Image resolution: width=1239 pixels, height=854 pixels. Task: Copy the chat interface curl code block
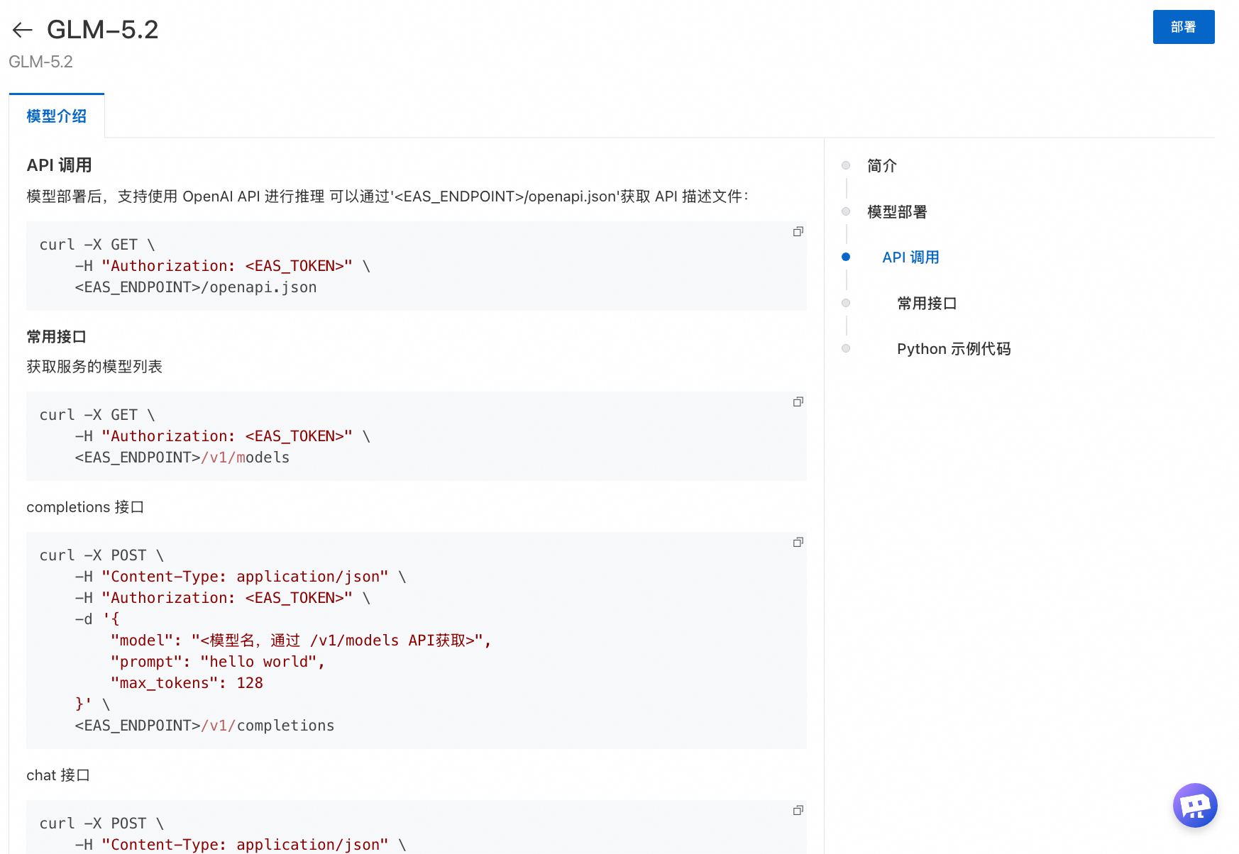798,811
